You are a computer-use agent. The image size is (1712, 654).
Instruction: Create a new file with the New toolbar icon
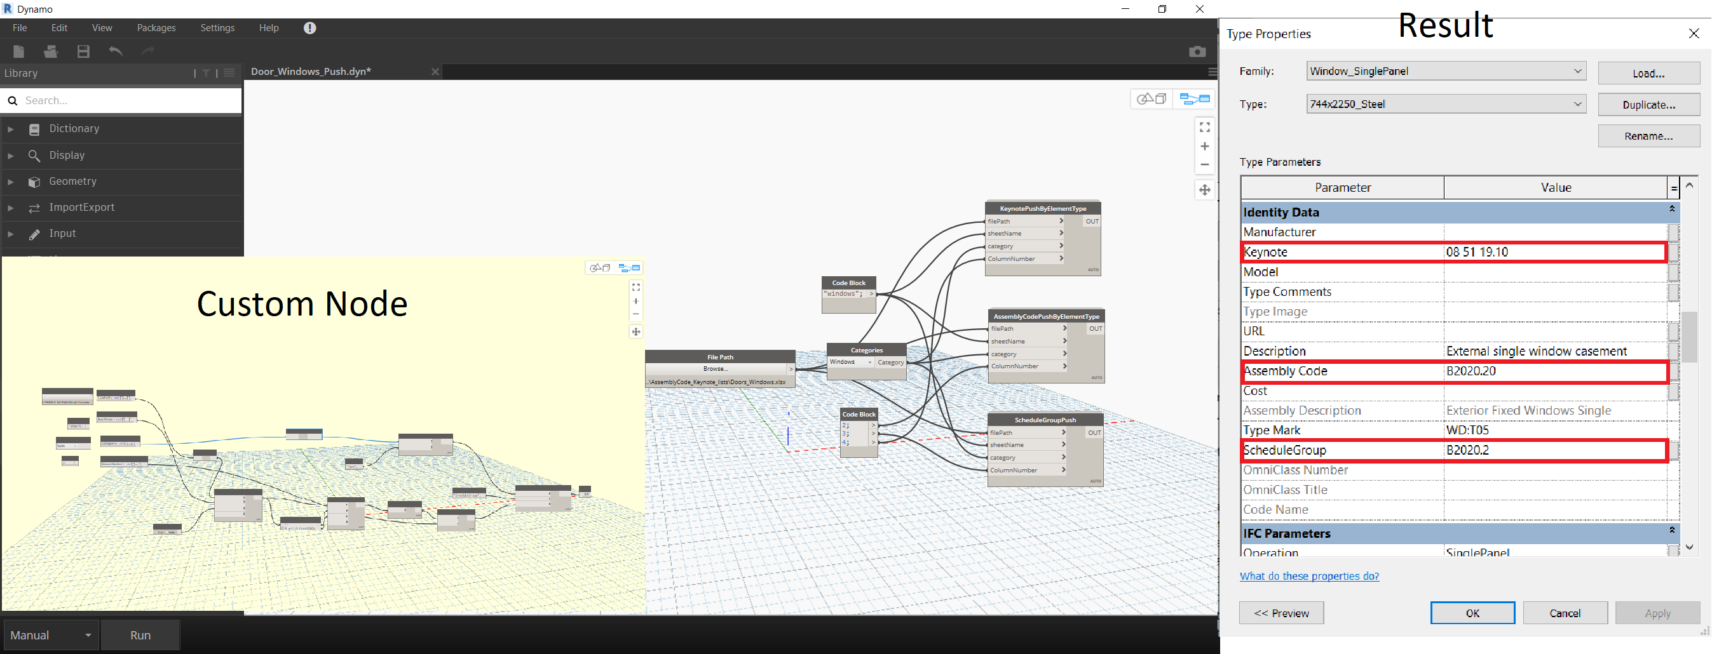click(18, 51)
